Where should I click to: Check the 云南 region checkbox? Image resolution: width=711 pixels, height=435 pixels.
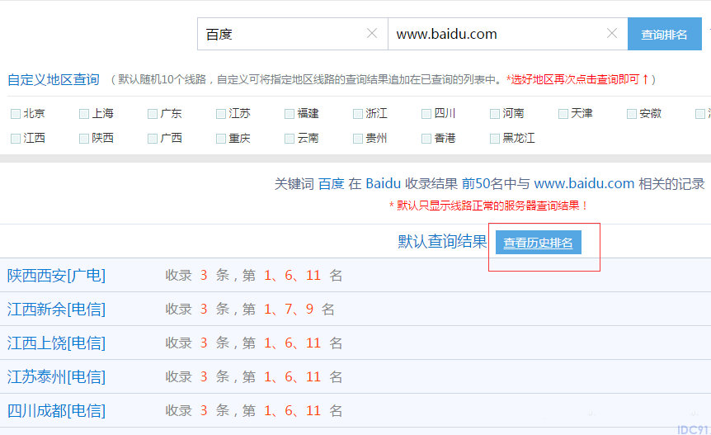[290, 139]
